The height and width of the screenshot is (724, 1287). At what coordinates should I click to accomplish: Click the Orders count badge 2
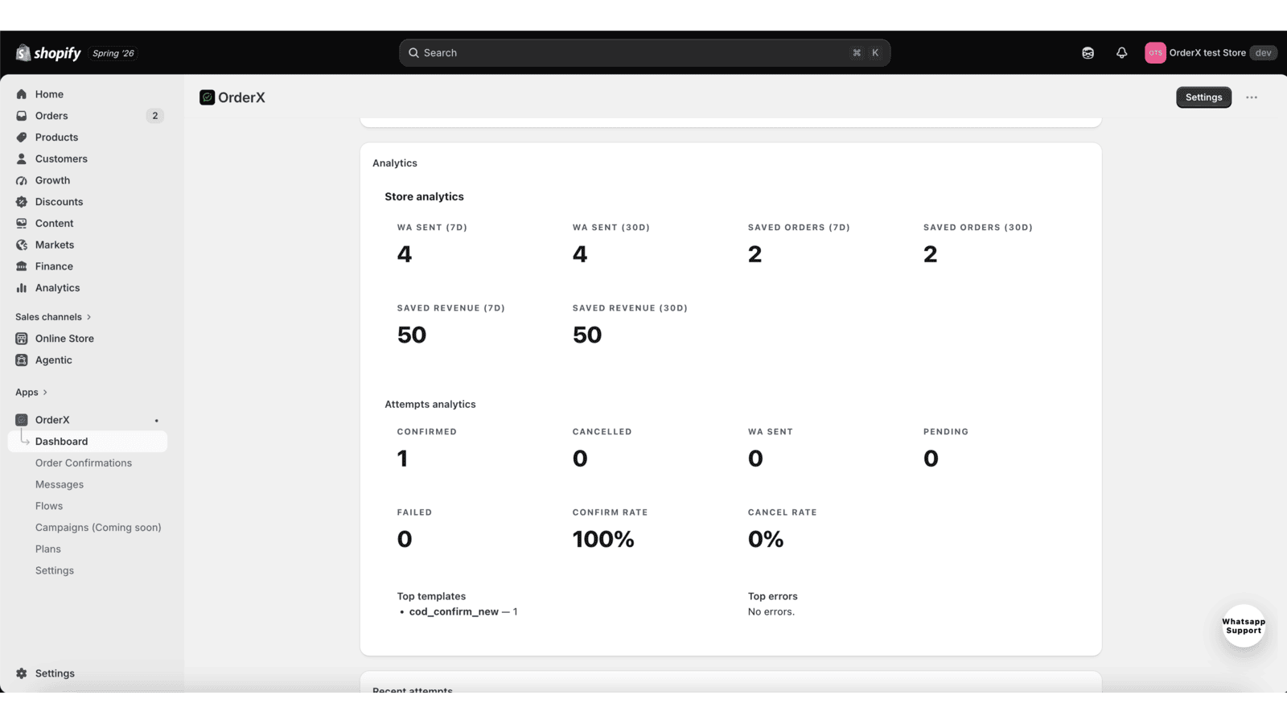coord(155,116)
